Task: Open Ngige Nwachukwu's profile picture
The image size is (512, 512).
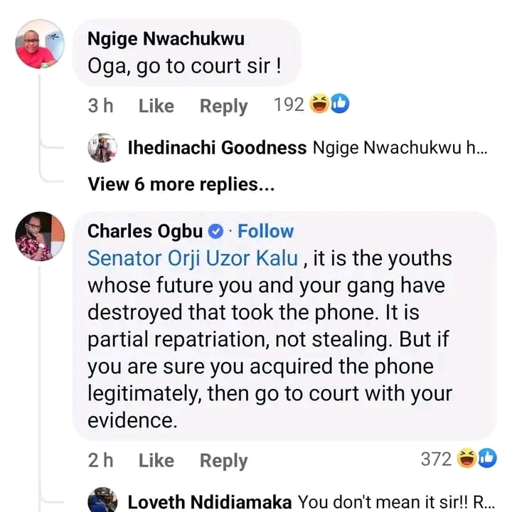Action: (36, 46)
